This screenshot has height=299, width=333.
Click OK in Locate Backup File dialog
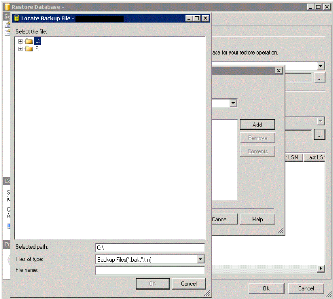[x=153, y=284]
